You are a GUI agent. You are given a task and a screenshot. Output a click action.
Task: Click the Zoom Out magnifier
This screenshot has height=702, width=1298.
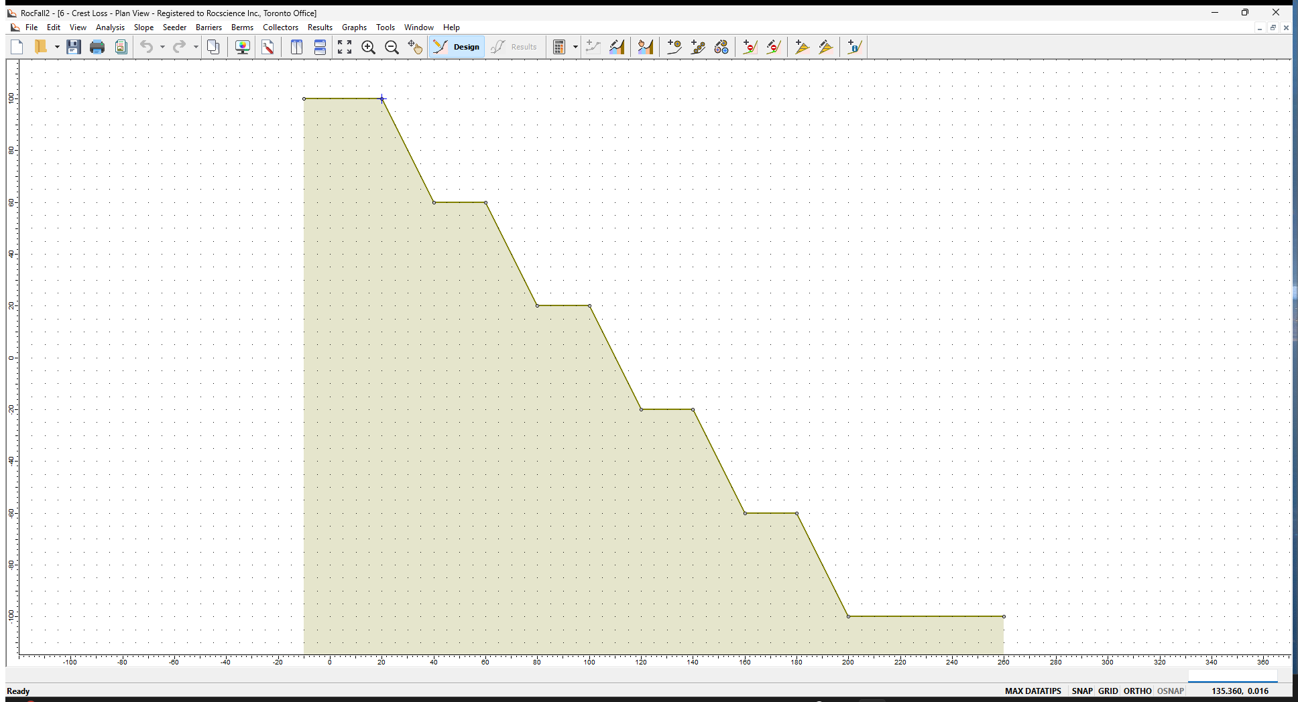(x=392, y=47)
